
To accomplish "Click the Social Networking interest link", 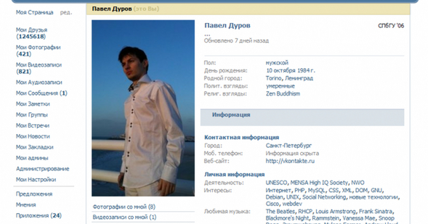I will click(324, 197).
